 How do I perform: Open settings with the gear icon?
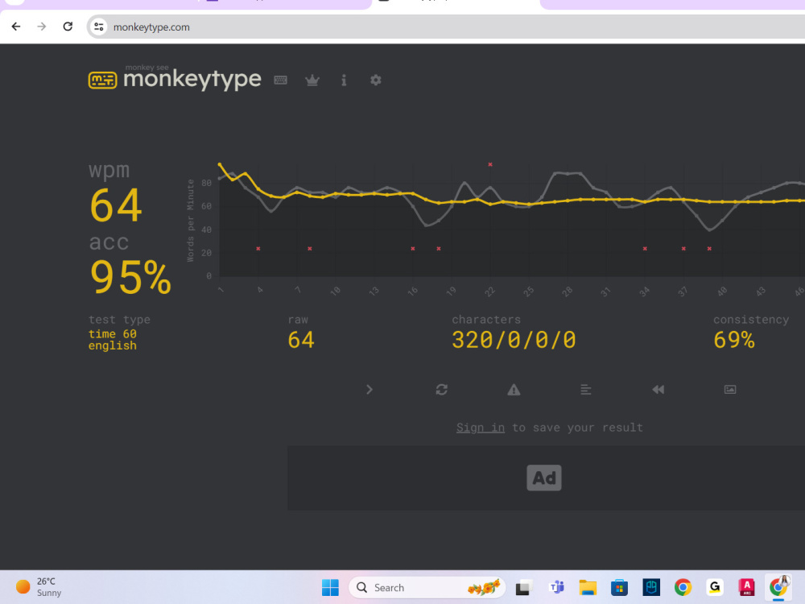[376, 80]
